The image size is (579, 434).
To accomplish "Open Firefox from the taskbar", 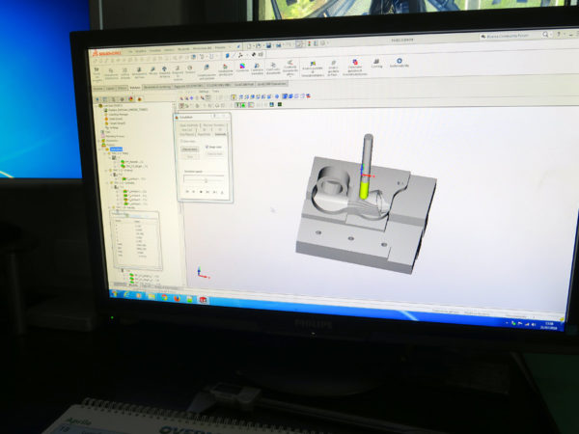I will click(176, 298).
